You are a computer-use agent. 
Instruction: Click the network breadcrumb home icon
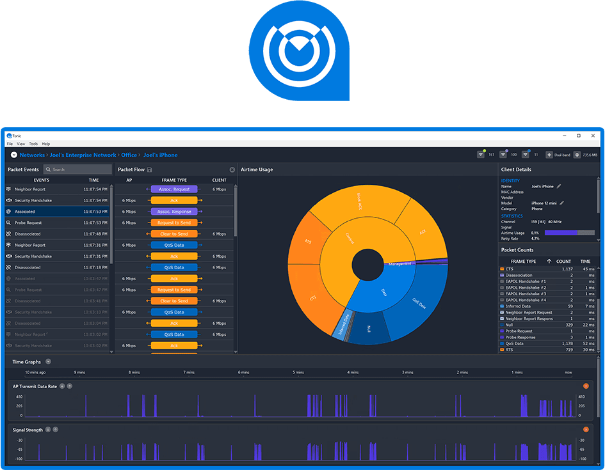13,155
